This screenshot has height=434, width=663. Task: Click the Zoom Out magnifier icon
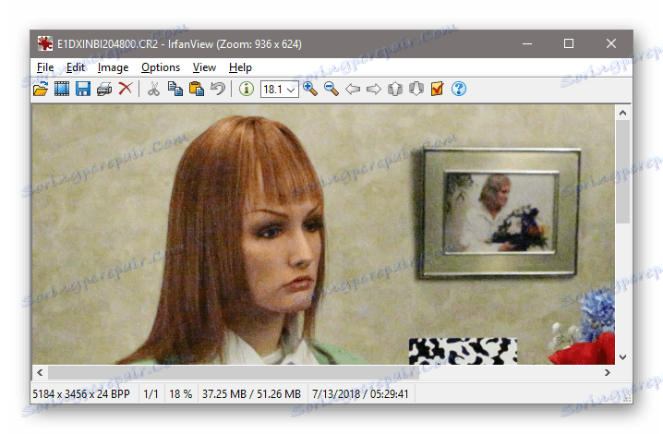click(x=331, y=89)
